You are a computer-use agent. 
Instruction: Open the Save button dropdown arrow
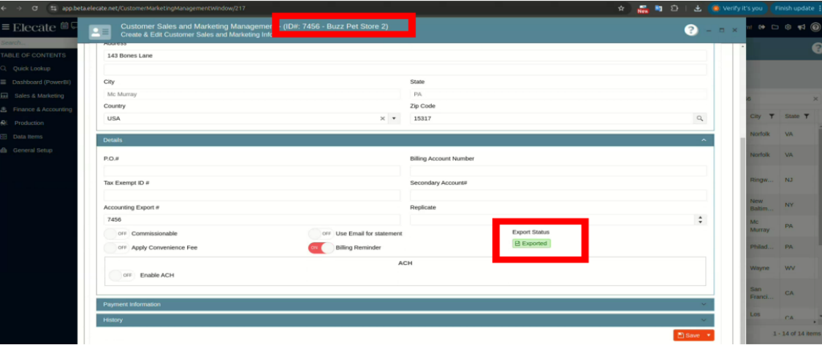[708, 336]
